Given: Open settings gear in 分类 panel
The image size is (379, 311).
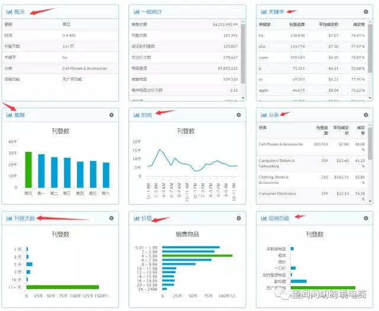Looking at the screenshot, I should click(366, 115).
